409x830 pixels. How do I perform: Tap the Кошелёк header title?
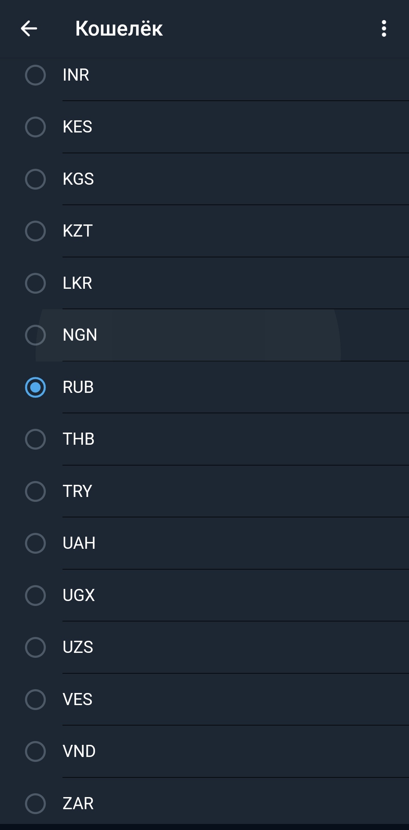tap(119, 28)
